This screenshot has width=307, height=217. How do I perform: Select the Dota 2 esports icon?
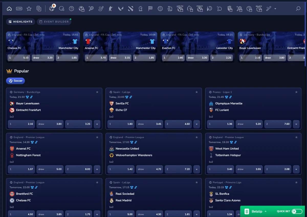130,9
